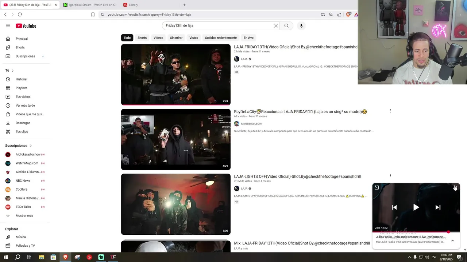Viewport: 467px width, 262px height.
Task: Click the magnifier search button
Action: (x=286, y=25)
